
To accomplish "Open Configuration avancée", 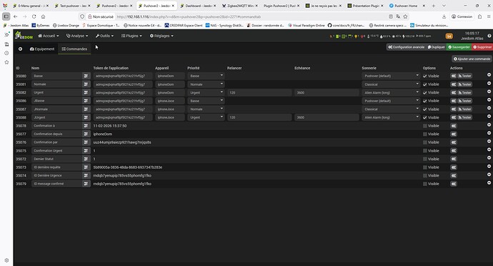I will (x=407, y=47).
